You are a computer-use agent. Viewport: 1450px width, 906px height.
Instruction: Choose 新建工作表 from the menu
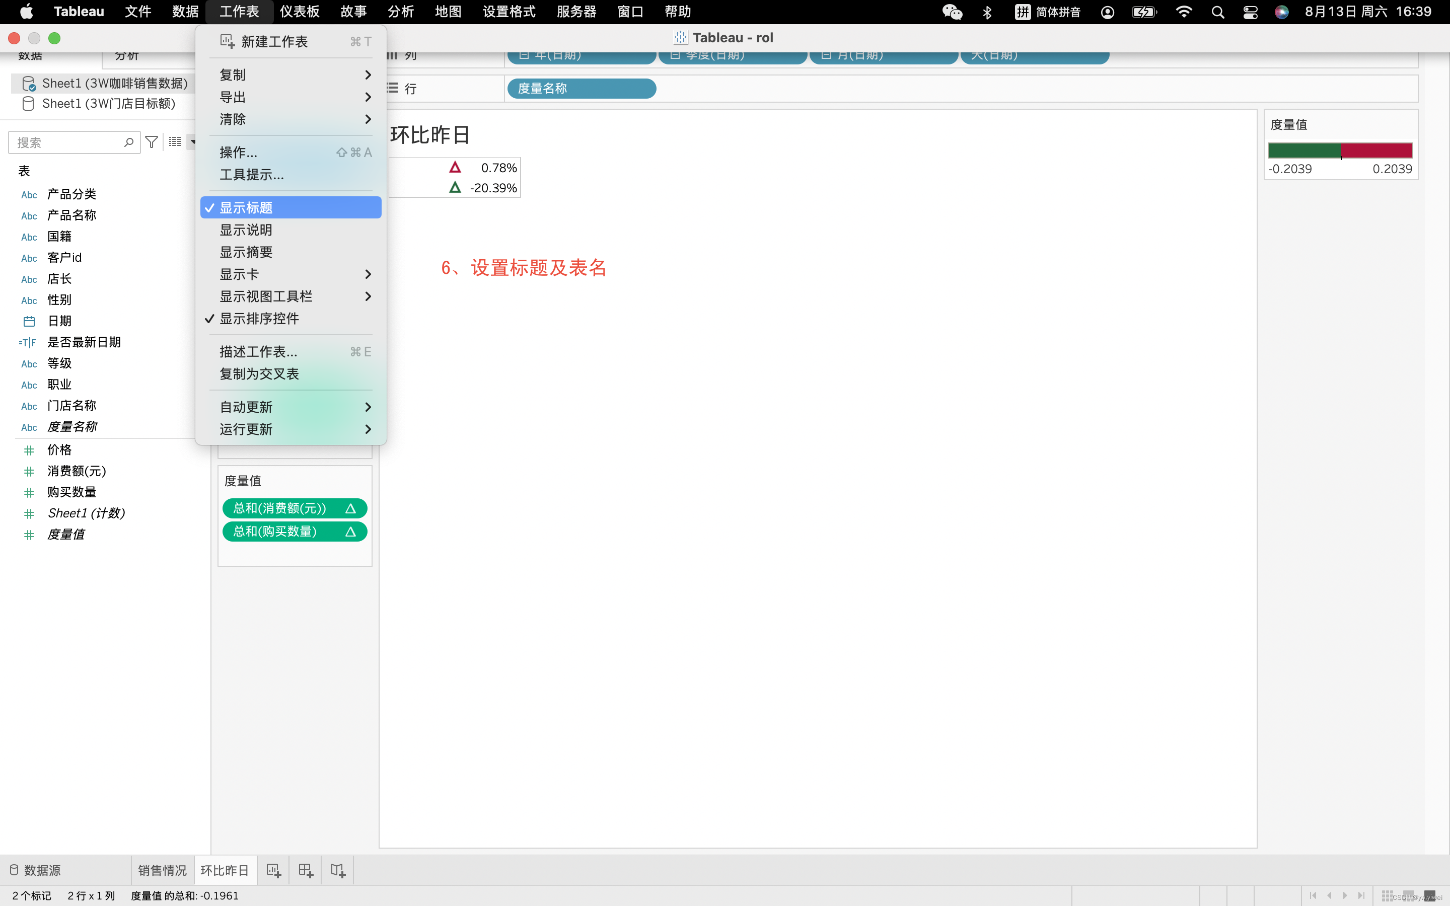pos(291,41)
